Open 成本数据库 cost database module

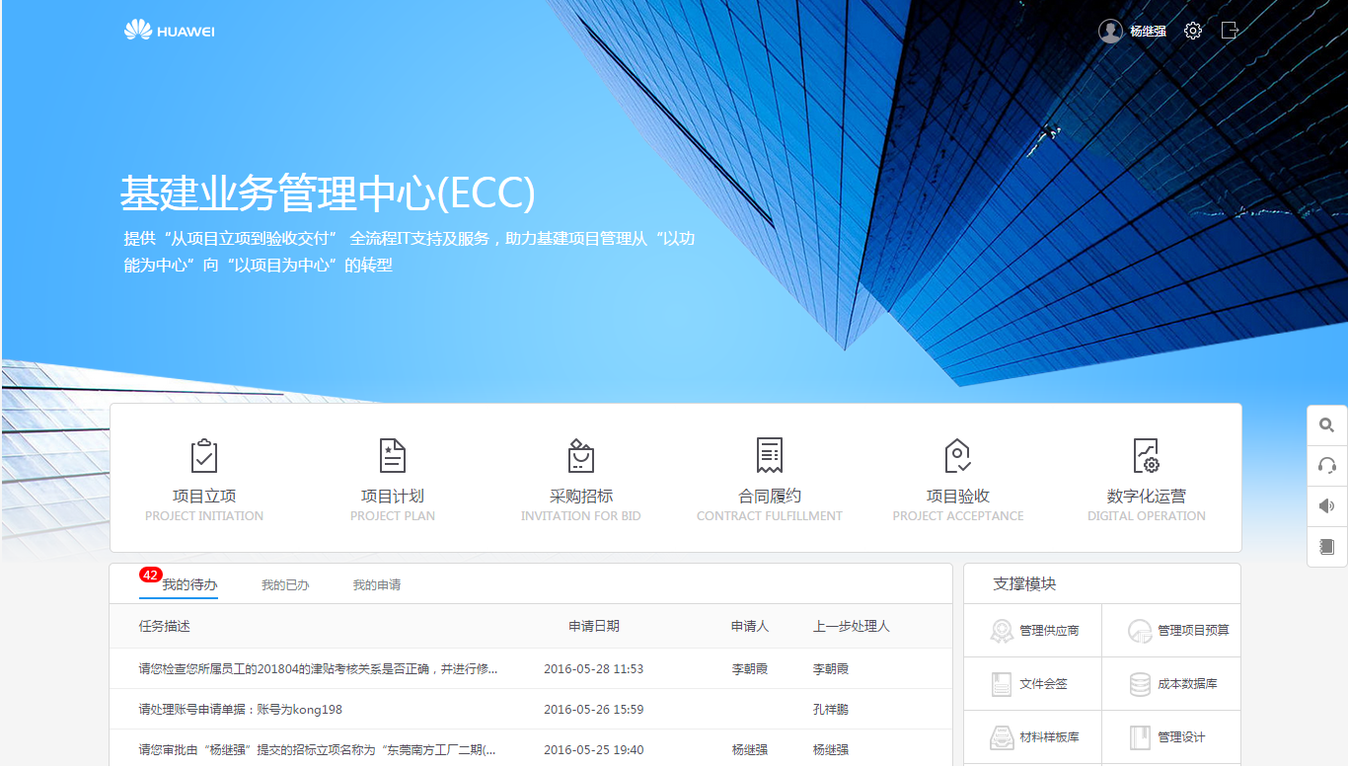pyautogui.click(x=1171, y=684)
